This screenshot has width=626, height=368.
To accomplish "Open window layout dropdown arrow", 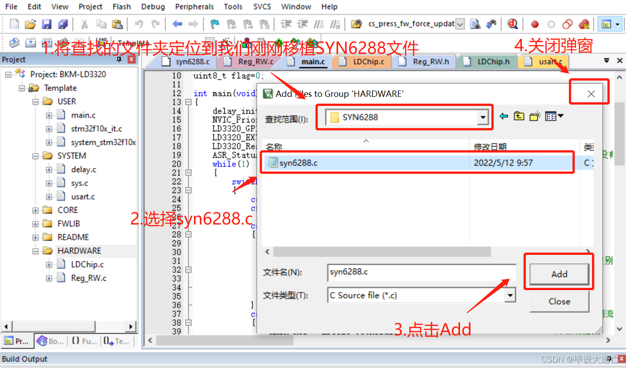I will [x=617, y=24].
